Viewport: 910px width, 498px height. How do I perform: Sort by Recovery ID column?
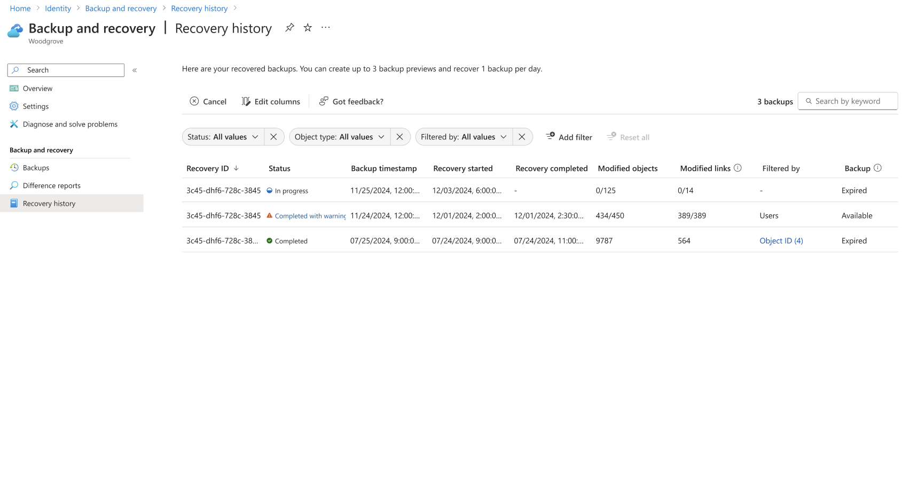click(213, 168)
